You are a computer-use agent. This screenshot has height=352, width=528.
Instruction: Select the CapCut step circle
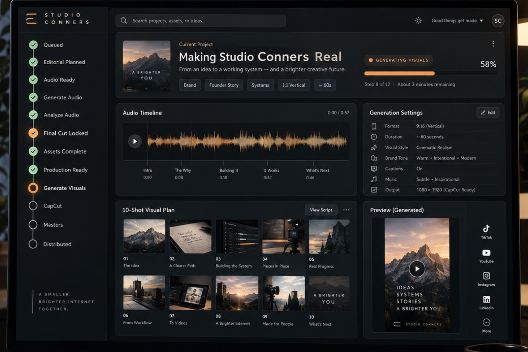33,206
